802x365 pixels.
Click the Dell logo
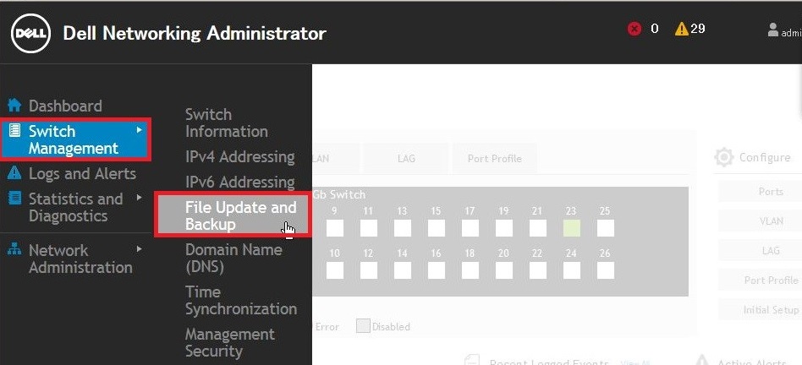point(30,33)
